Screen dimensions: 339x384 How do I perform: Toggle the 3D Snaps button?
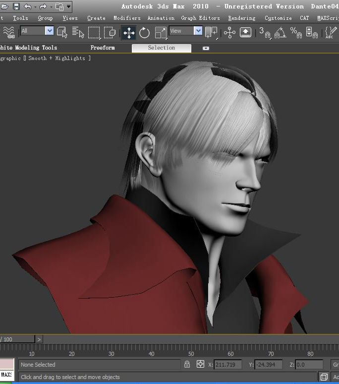pyautogui.click(x=265, y=33)
